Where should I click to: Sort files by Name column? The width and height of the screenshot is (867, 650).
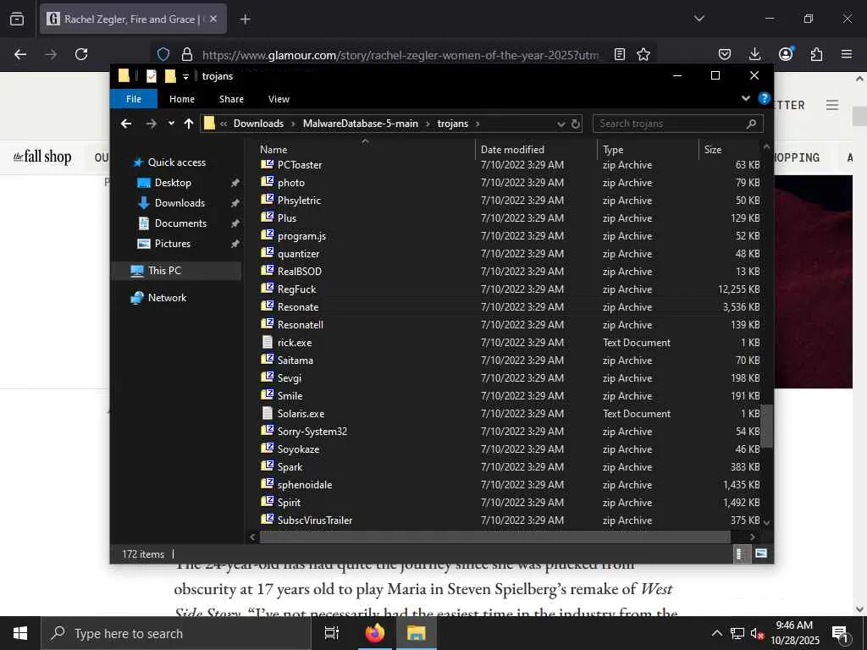pyautogui.click(x=365, y=149)
